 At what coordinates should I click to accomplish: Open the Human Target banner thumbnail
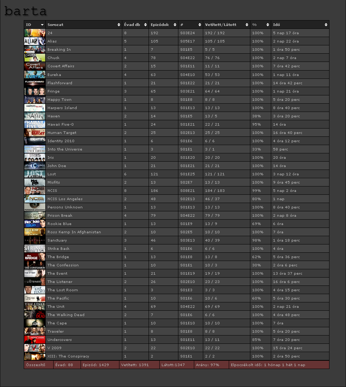click(35, 132)
